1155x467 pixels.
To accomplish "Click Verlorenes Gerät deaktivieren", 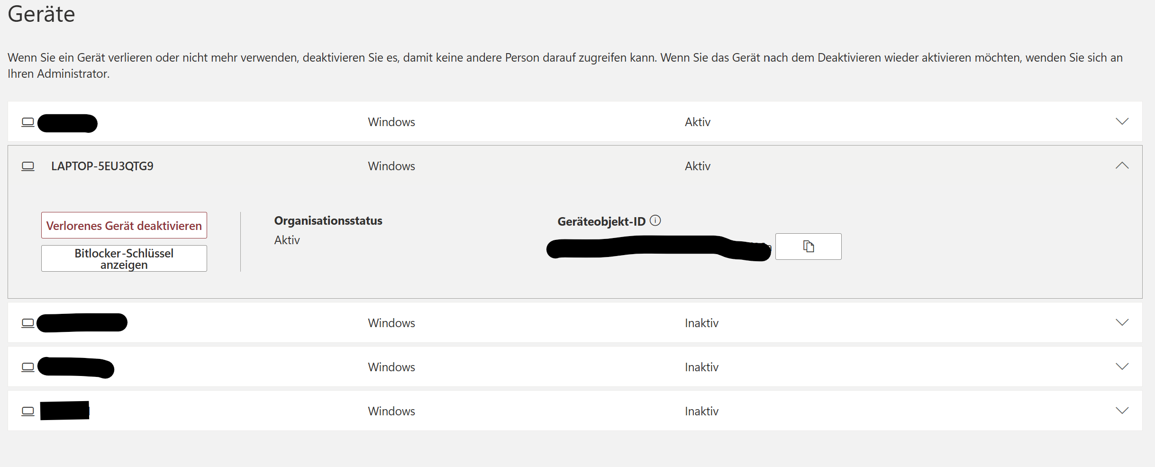I will (x=124, y=225).
